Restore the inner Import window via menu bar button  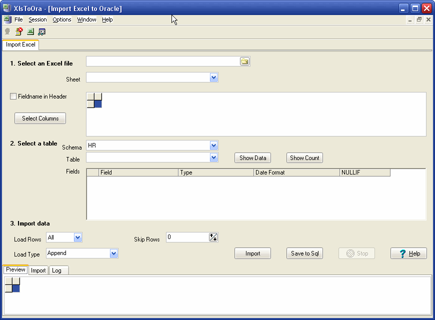[419, 19]
